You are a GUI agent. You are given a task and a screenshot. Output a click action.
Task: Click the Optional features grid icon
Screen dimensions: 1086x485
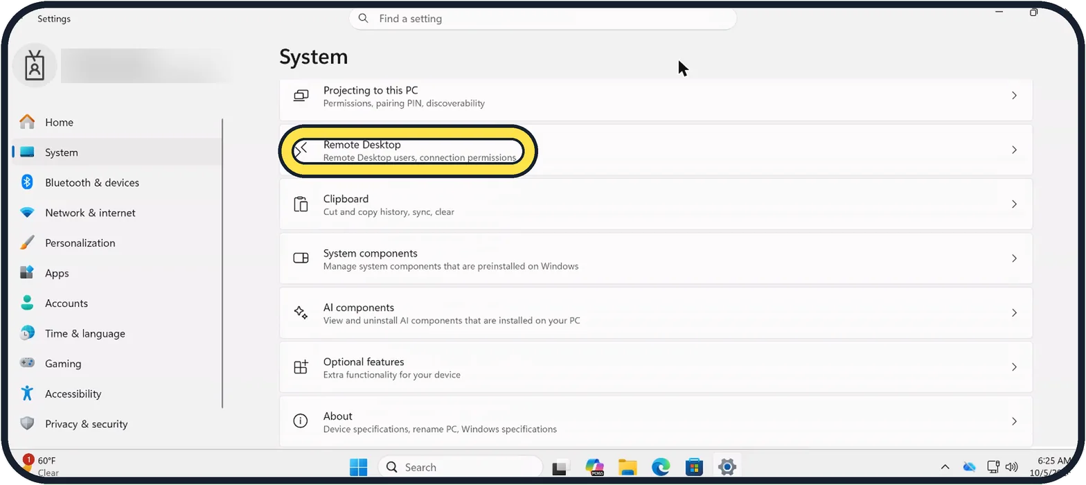pos(301,367)
